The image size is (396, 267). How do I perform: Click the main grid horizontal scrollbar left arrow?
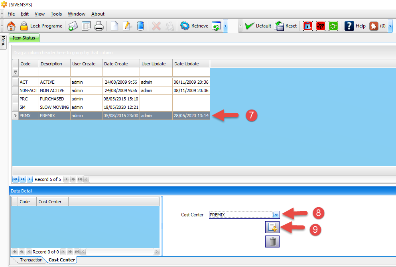(86, 179)
